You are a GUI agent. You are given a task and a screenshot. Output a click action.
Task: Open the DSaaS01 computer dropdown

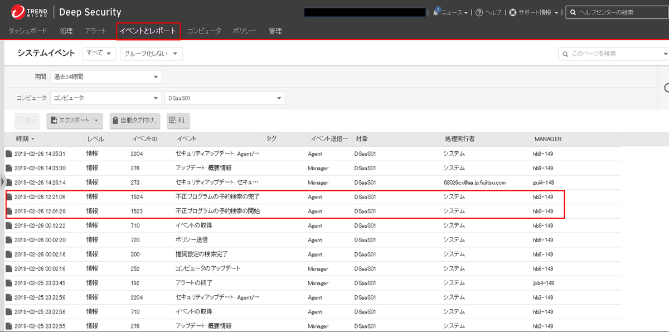click(225, 98)
